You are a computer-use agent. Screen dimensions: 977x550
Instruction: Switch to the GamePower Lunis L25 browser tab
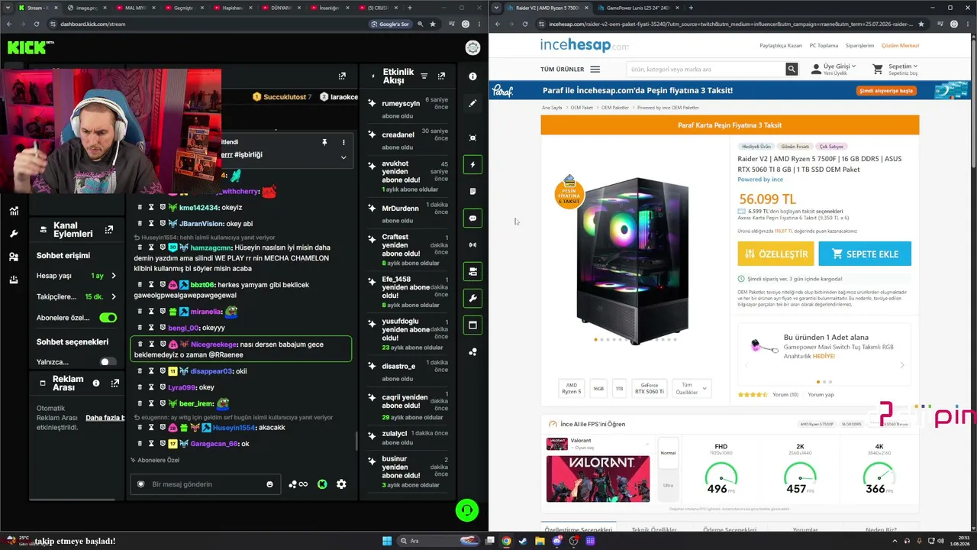[x=638, y=8]
